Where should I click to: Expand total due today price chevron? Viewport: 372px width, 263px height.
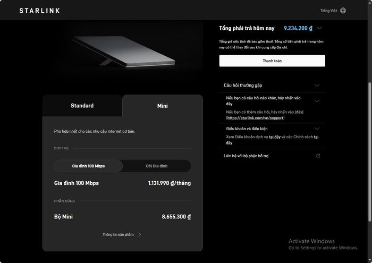pos(319,28)
